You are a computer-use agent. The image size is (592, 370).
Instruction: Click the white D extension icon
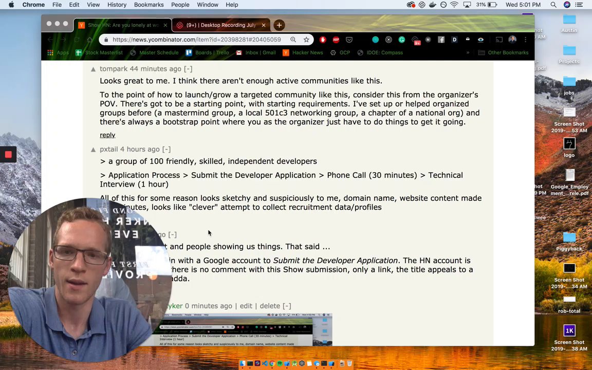(x=454, y=39)
